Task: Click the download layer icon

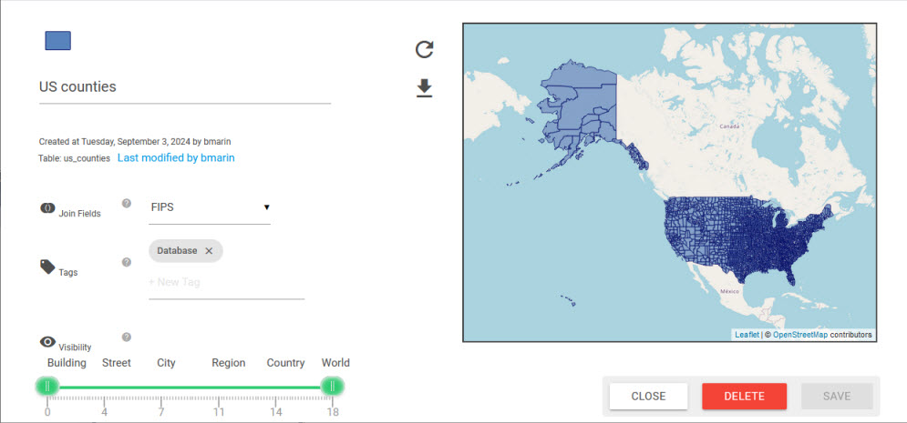Action: [x=425, y=88]
